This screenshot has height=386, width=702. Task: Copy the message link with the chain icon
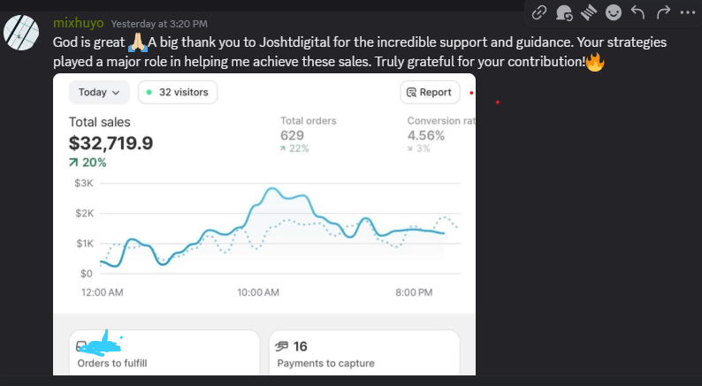click(x=539, y=11)
